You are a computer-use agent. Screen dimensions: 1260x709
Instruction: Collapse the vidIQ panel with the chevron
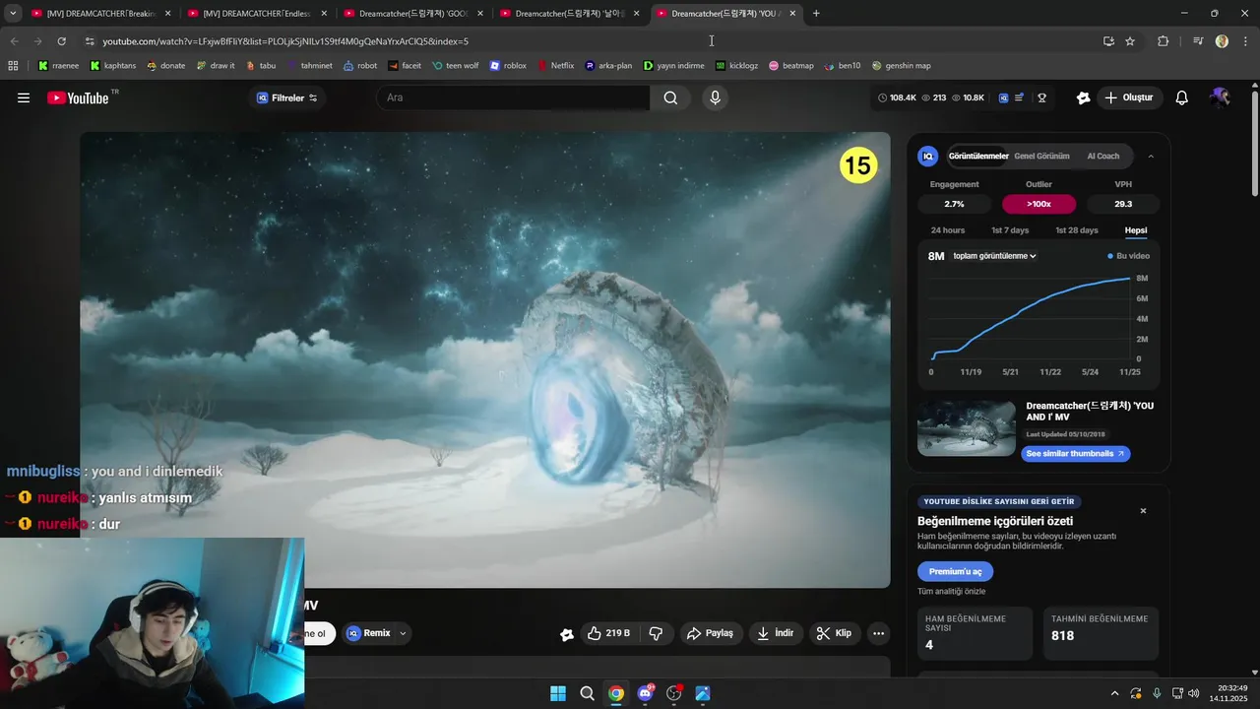[1151, 157]
